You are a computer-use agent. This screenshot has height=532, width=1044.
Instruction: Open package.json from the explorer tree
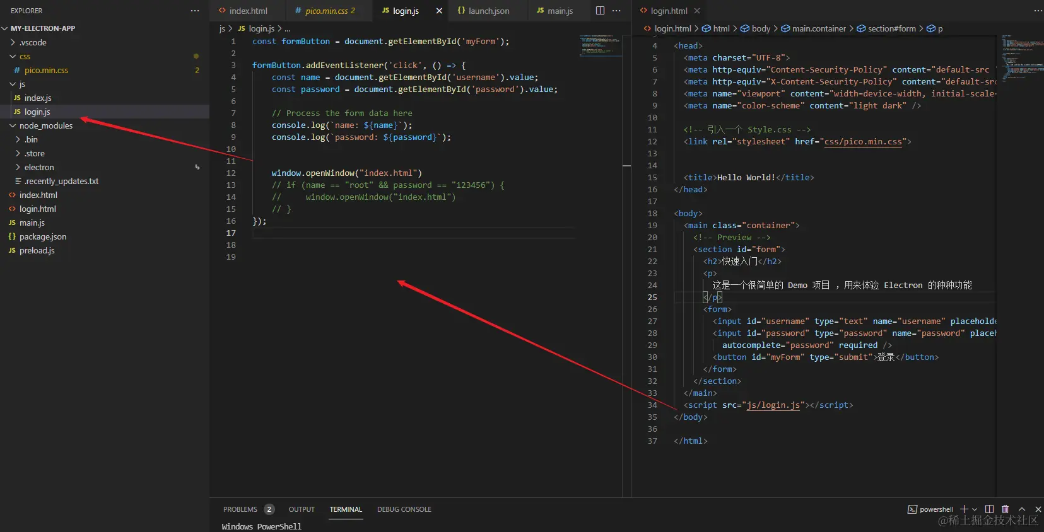click(x=105, y=236)
